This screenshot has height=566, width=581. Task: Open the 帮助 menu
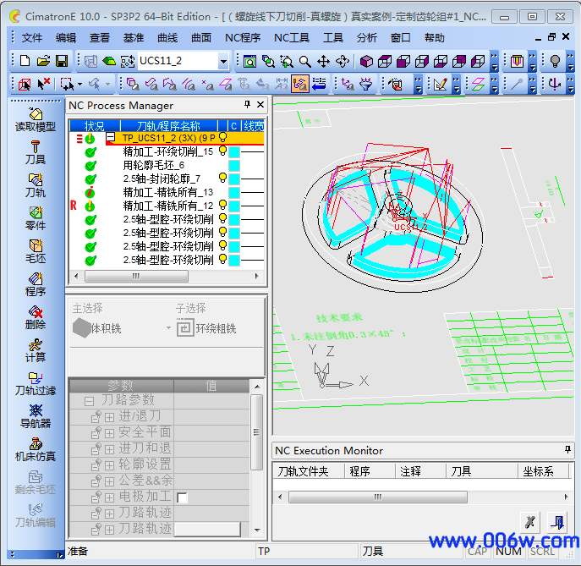pyautogui.click(x=435, y=38)
